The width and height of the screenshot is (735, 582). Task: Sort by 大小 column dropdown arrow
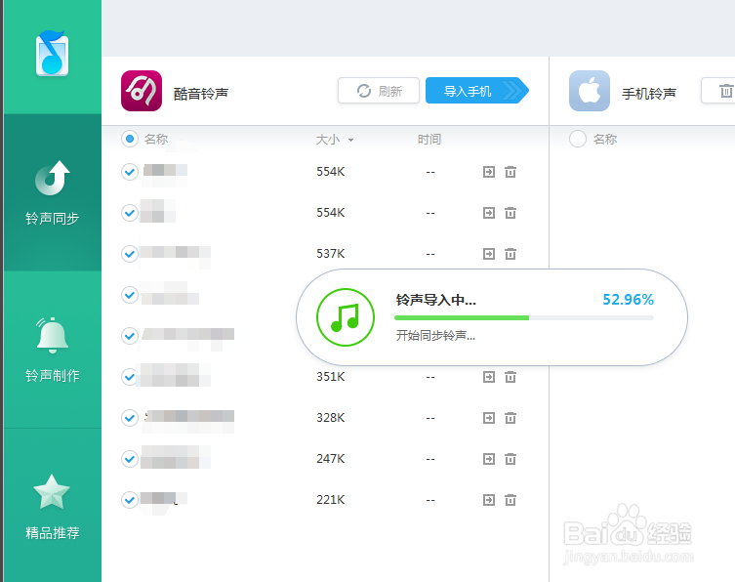pyautogui.click(x=350, y=140)
